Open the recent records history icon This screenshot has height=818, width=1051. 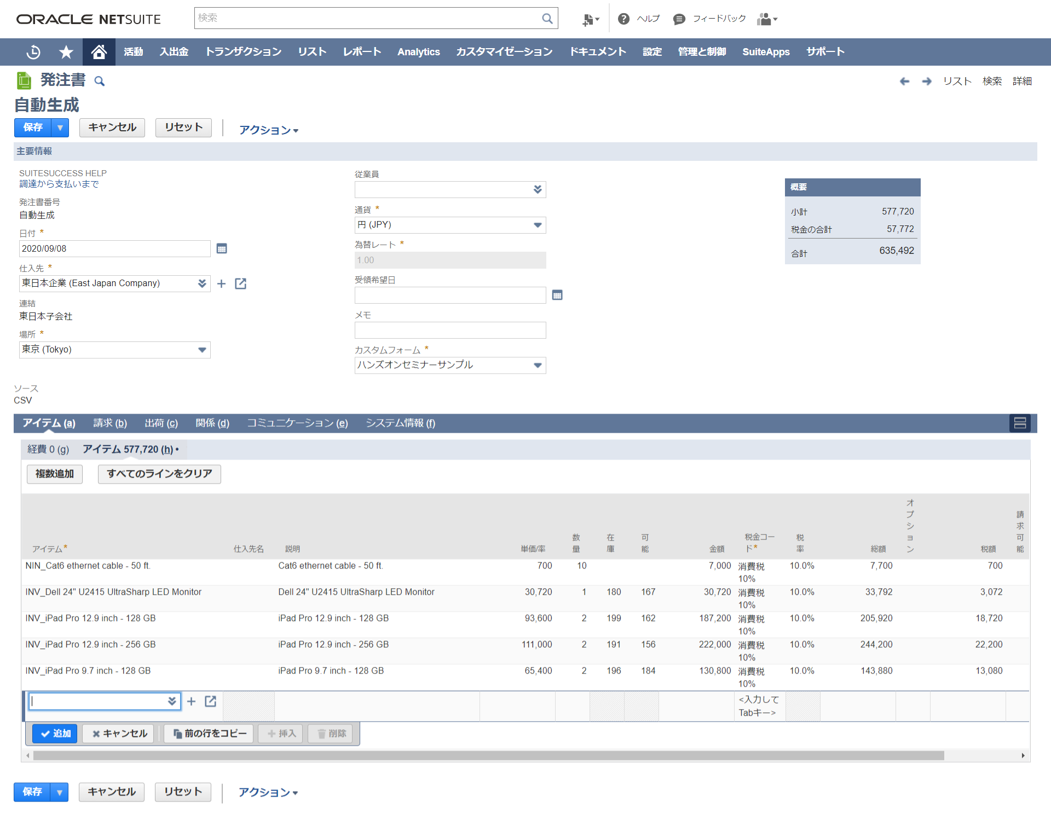pos(33,52)
